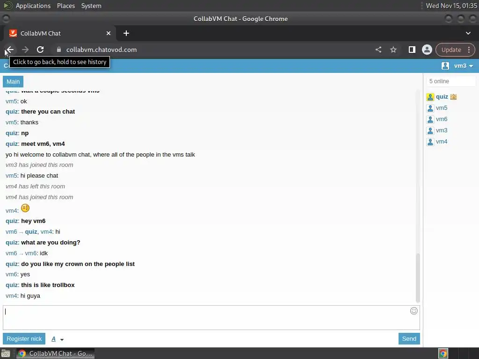Click quiz's name on "hey vm6" message
The width and height of the screenshot is (479, 359).
(x=12, y=221)
